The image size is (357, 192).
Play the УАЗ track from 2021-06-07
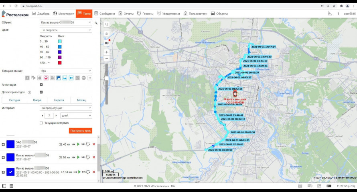point(78,144)
